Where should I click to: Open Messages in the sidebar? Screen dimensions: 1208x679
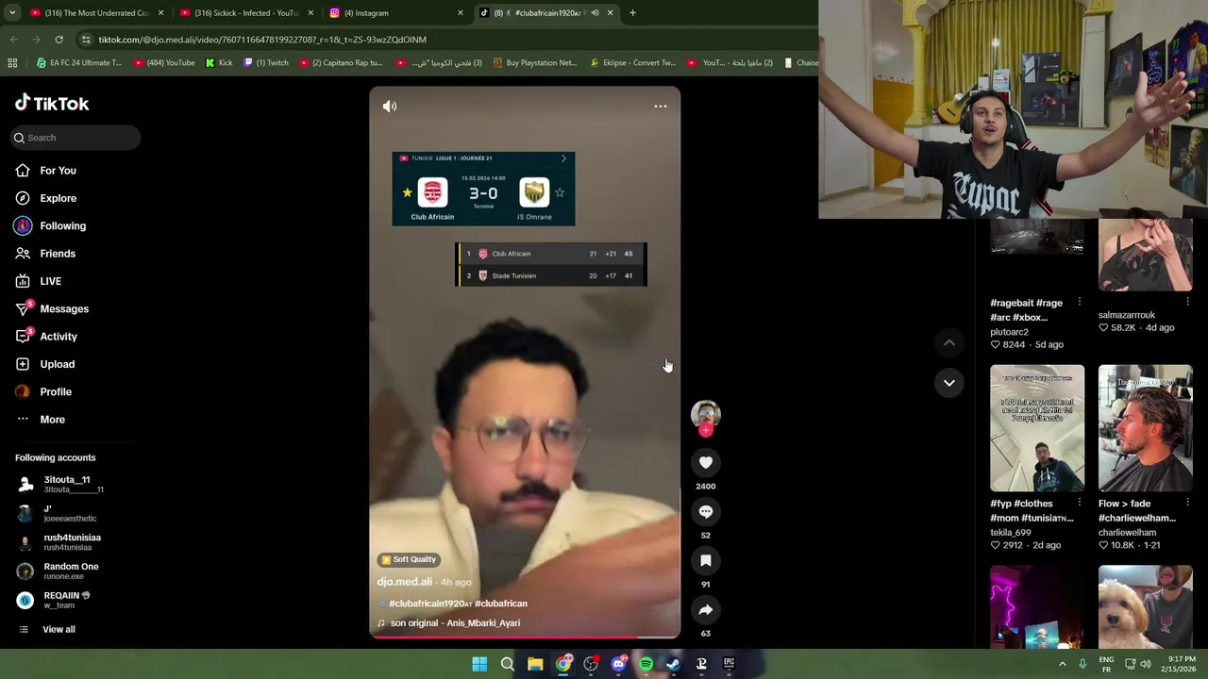coord(64,308)
